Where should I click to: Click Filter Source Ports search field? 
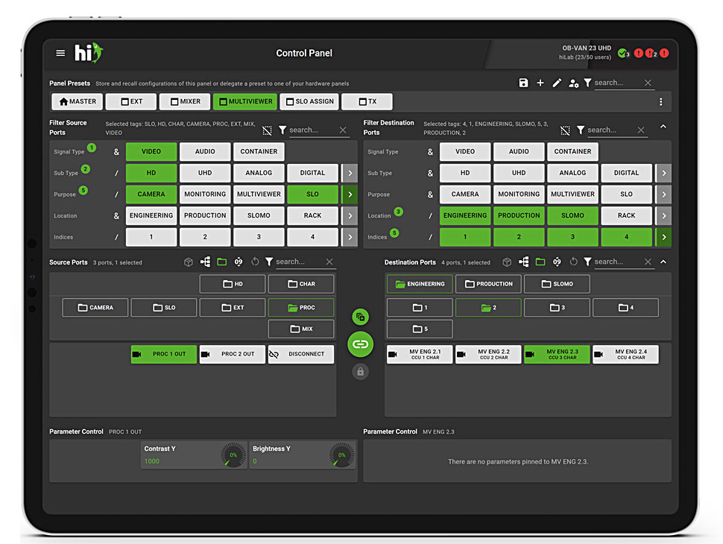312,130
